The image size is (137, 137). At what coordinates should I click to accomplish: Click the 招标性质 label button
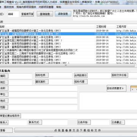click(x=42, y=75)
